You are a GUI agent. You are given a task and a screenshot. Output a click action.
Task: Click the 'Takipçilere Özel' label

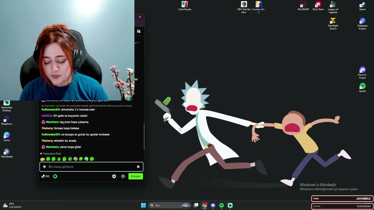[52, 154]
